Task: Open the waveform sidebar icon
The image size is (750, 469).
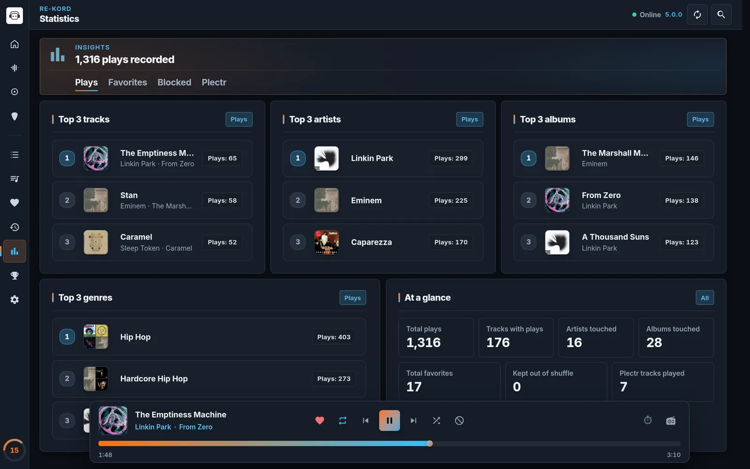Action: (x=15, y=68)
